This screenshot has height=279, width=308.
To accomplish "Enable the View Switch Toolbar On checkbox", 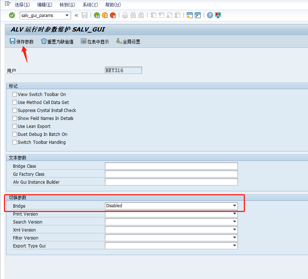I will [15, 94].
